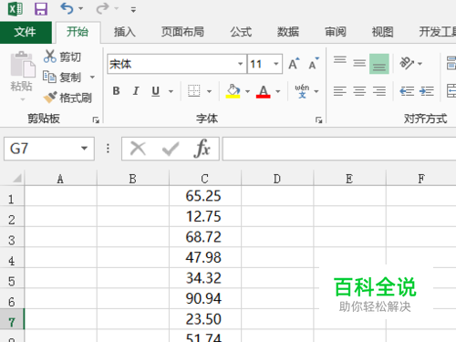Click the Redo arrow icon

[x=103, y=8]
